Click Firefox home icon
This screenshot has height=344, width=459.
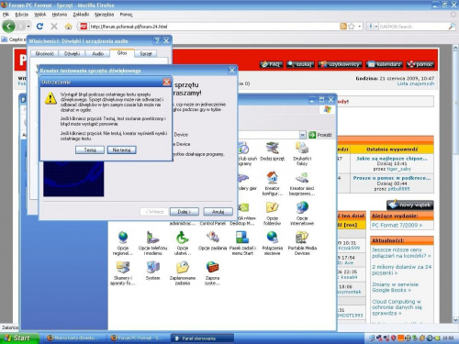pos(69,27)
